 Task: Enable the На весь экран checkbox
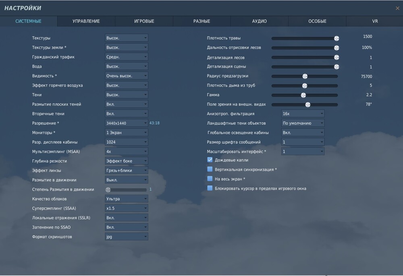click(210, 179)
